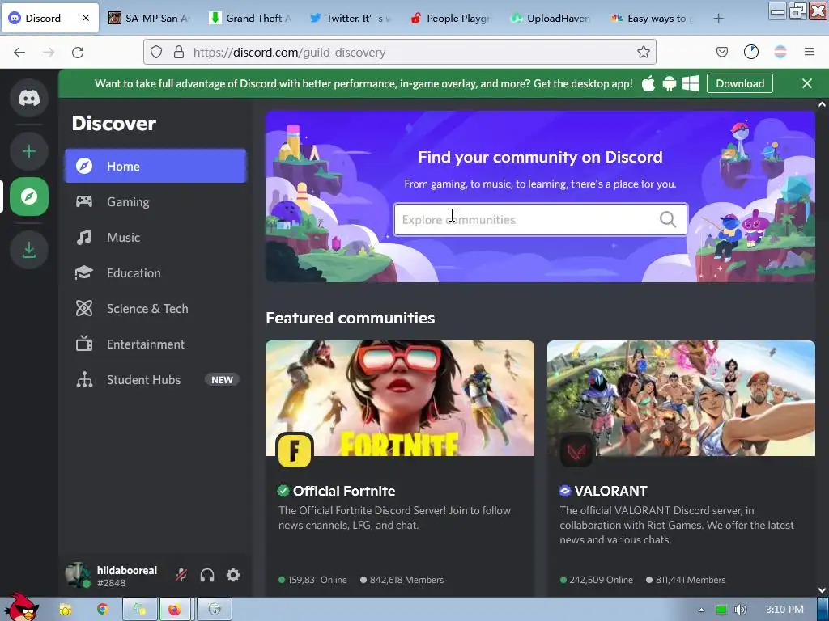This screenshot has height=621, width=829.
Task: Bookmark this page with star icon
Action: [643, 52]
